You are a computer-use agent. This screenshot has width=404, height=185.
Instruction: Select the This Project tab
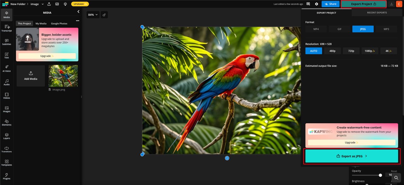[24, 24]
